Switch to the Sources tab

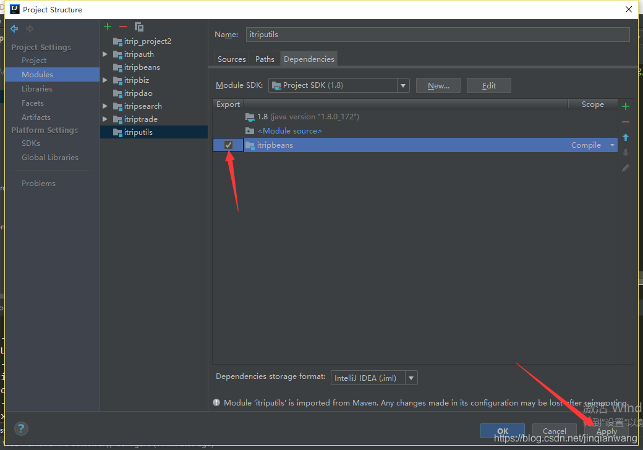pos(232,59)
